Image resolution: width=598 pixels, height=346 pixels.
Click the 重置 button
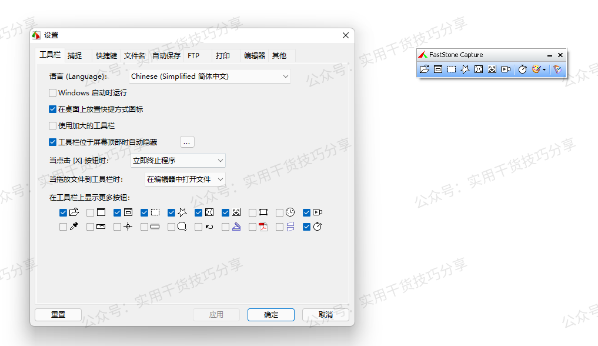click(58, 314)
